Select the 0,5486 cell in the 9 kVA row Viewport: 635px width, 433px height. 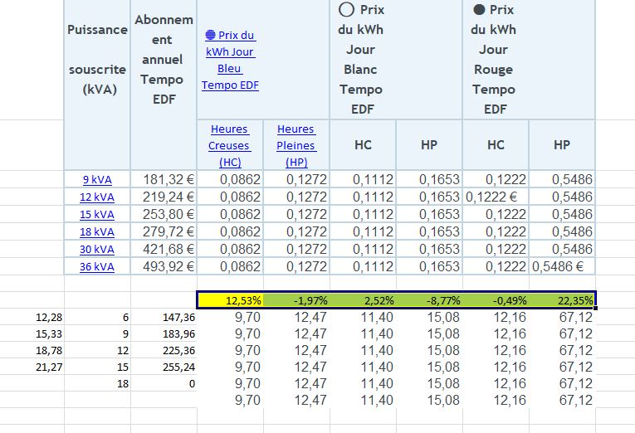tap(562, 179)
